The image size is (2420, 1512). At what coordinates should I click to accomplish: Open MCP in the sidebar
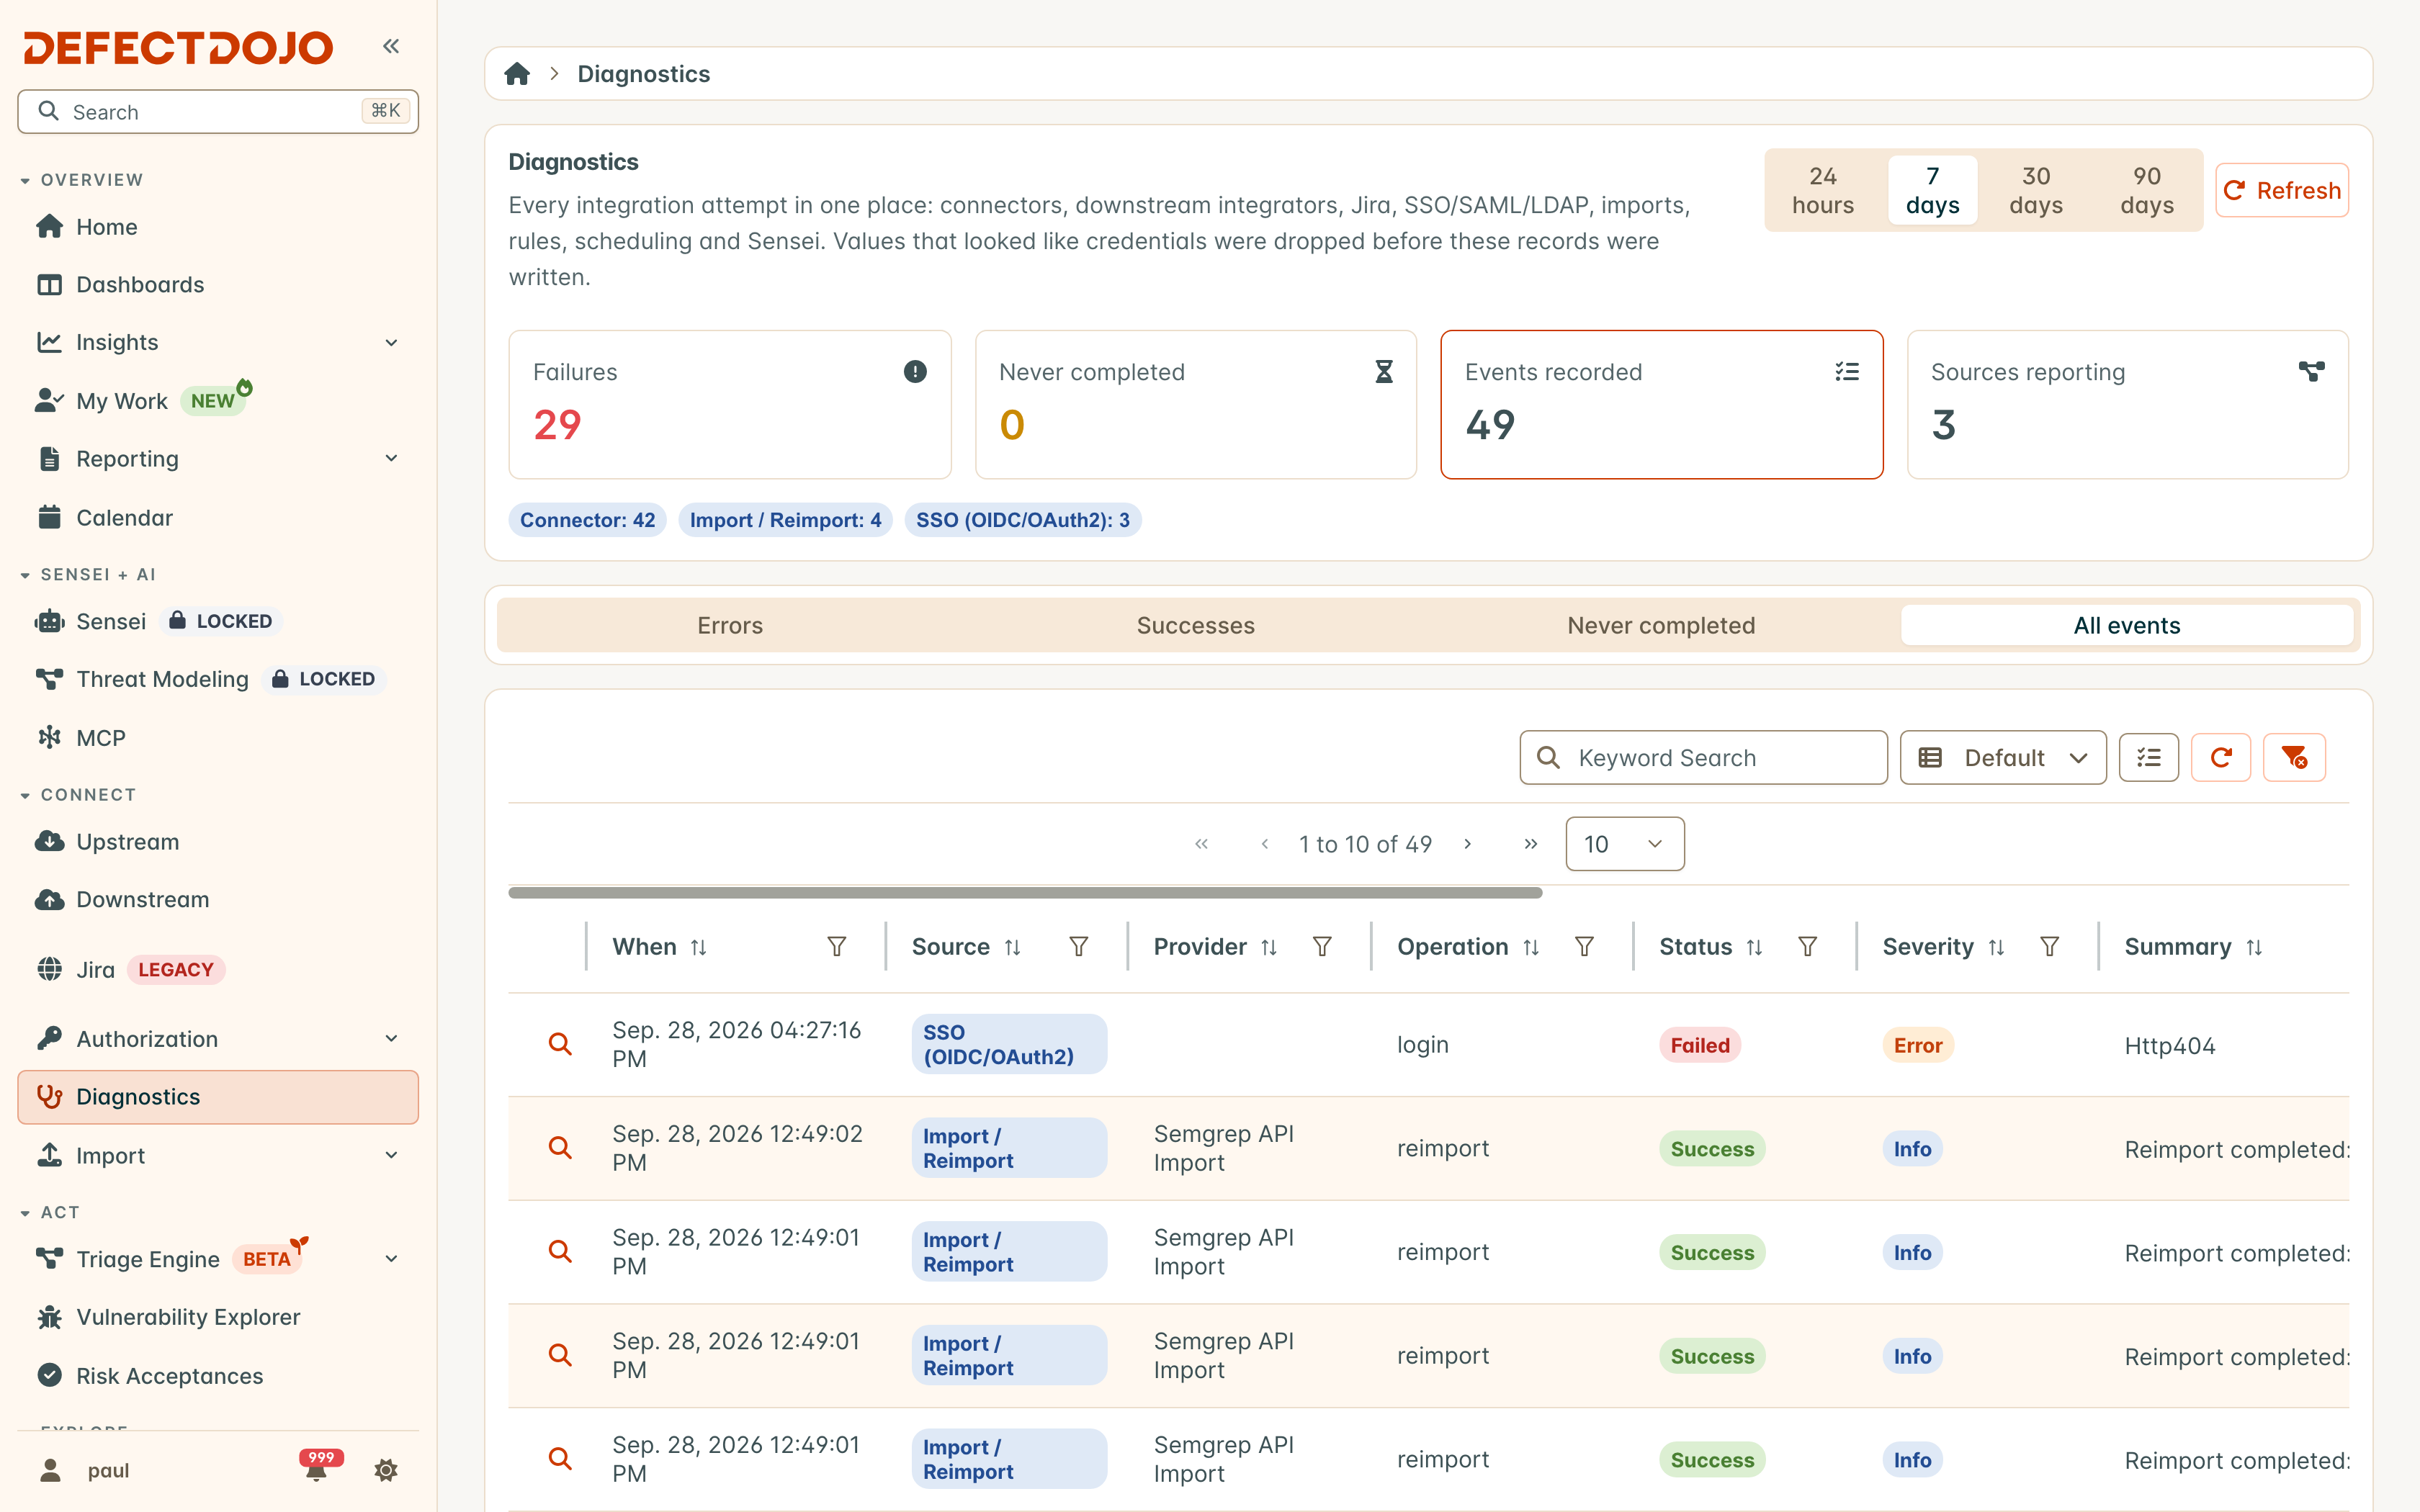pyautogui.click(x=218, y=738)
